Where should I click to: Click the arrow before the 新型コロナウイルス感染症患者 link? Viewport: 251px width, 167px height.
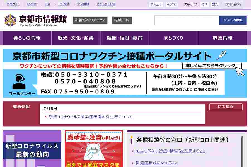pyautogui.click(x=45, y=117)
